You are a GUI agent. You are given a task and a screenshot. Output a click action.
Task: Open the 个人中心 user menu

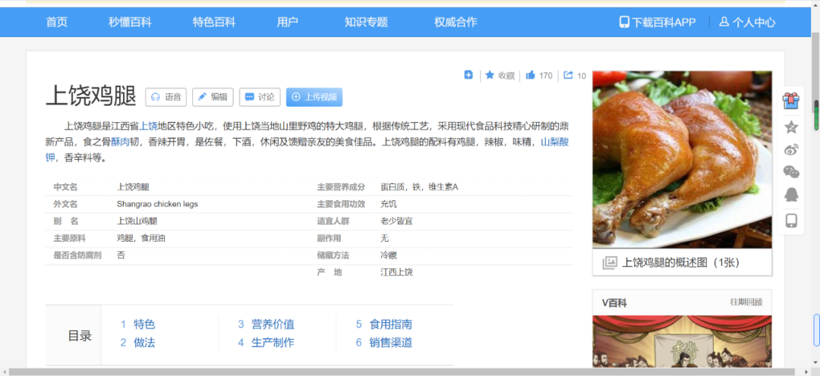click(747, 22)
